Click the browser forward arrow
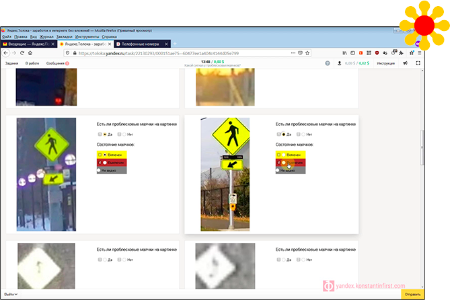452x300 pixels. coord(13,53)
